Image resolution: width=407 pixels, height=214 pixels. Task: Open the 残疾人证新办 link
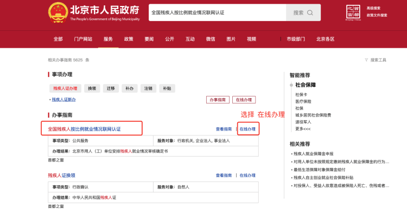(64, 100)
